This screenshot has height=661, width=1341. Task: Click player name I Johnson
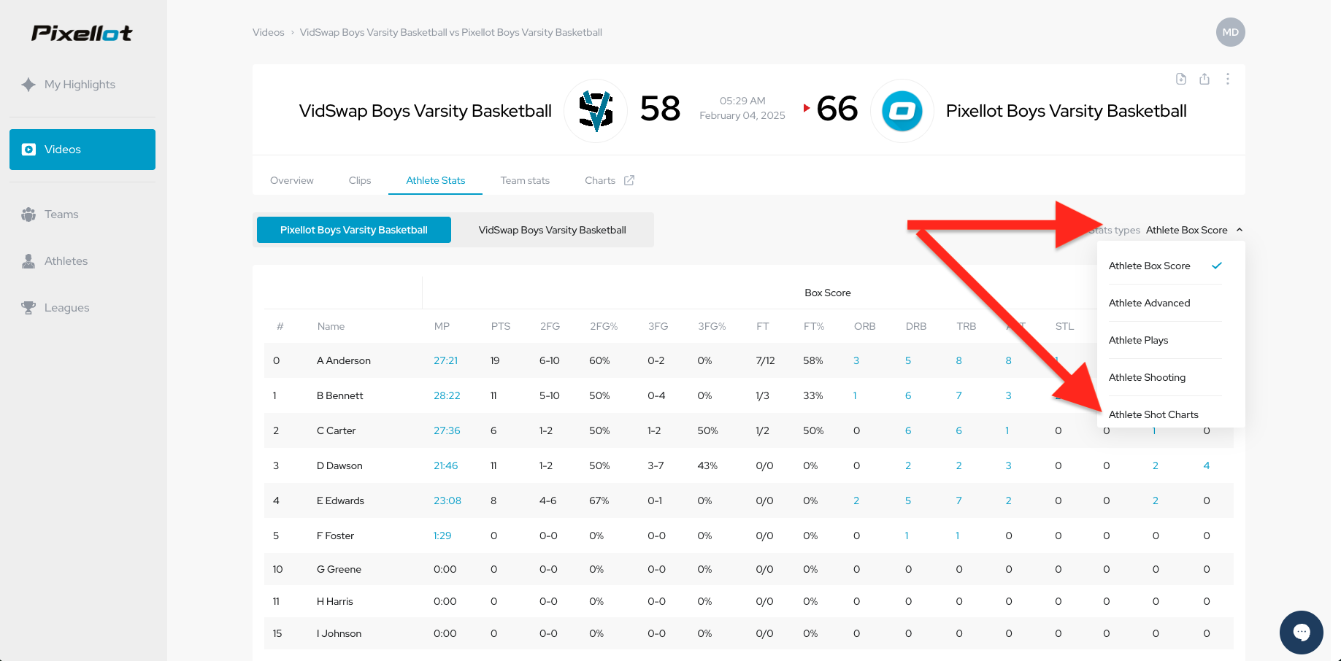[339, 633]
